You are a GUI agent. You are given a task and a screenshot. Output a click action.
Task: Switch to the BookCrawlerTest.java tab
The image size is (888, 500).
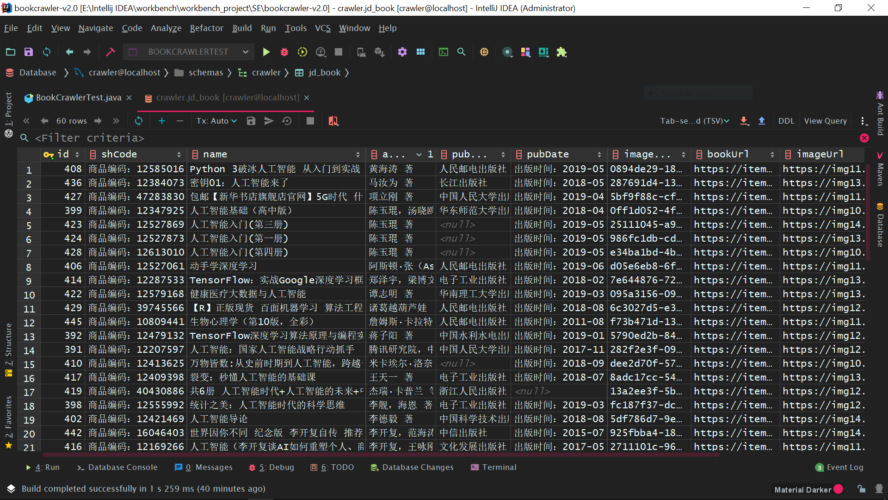click(79, 98)
